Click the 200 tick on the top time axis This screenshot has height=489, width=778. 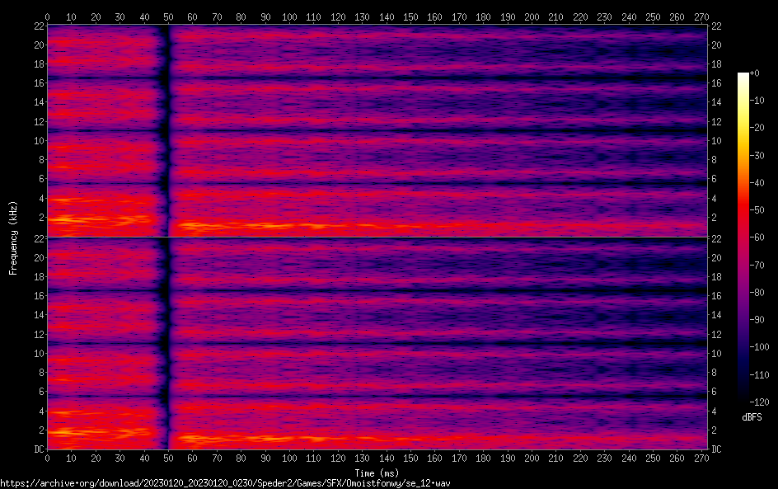coord(532,16)
